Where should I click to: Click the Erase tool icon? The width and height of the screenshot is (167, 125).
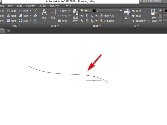tap(35, 11)
